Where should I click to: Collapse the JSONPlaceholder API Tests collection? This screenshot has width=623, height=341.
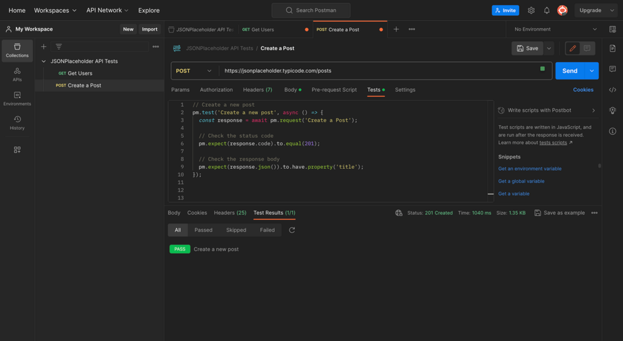pyautogui.click(x=44, y=61)
